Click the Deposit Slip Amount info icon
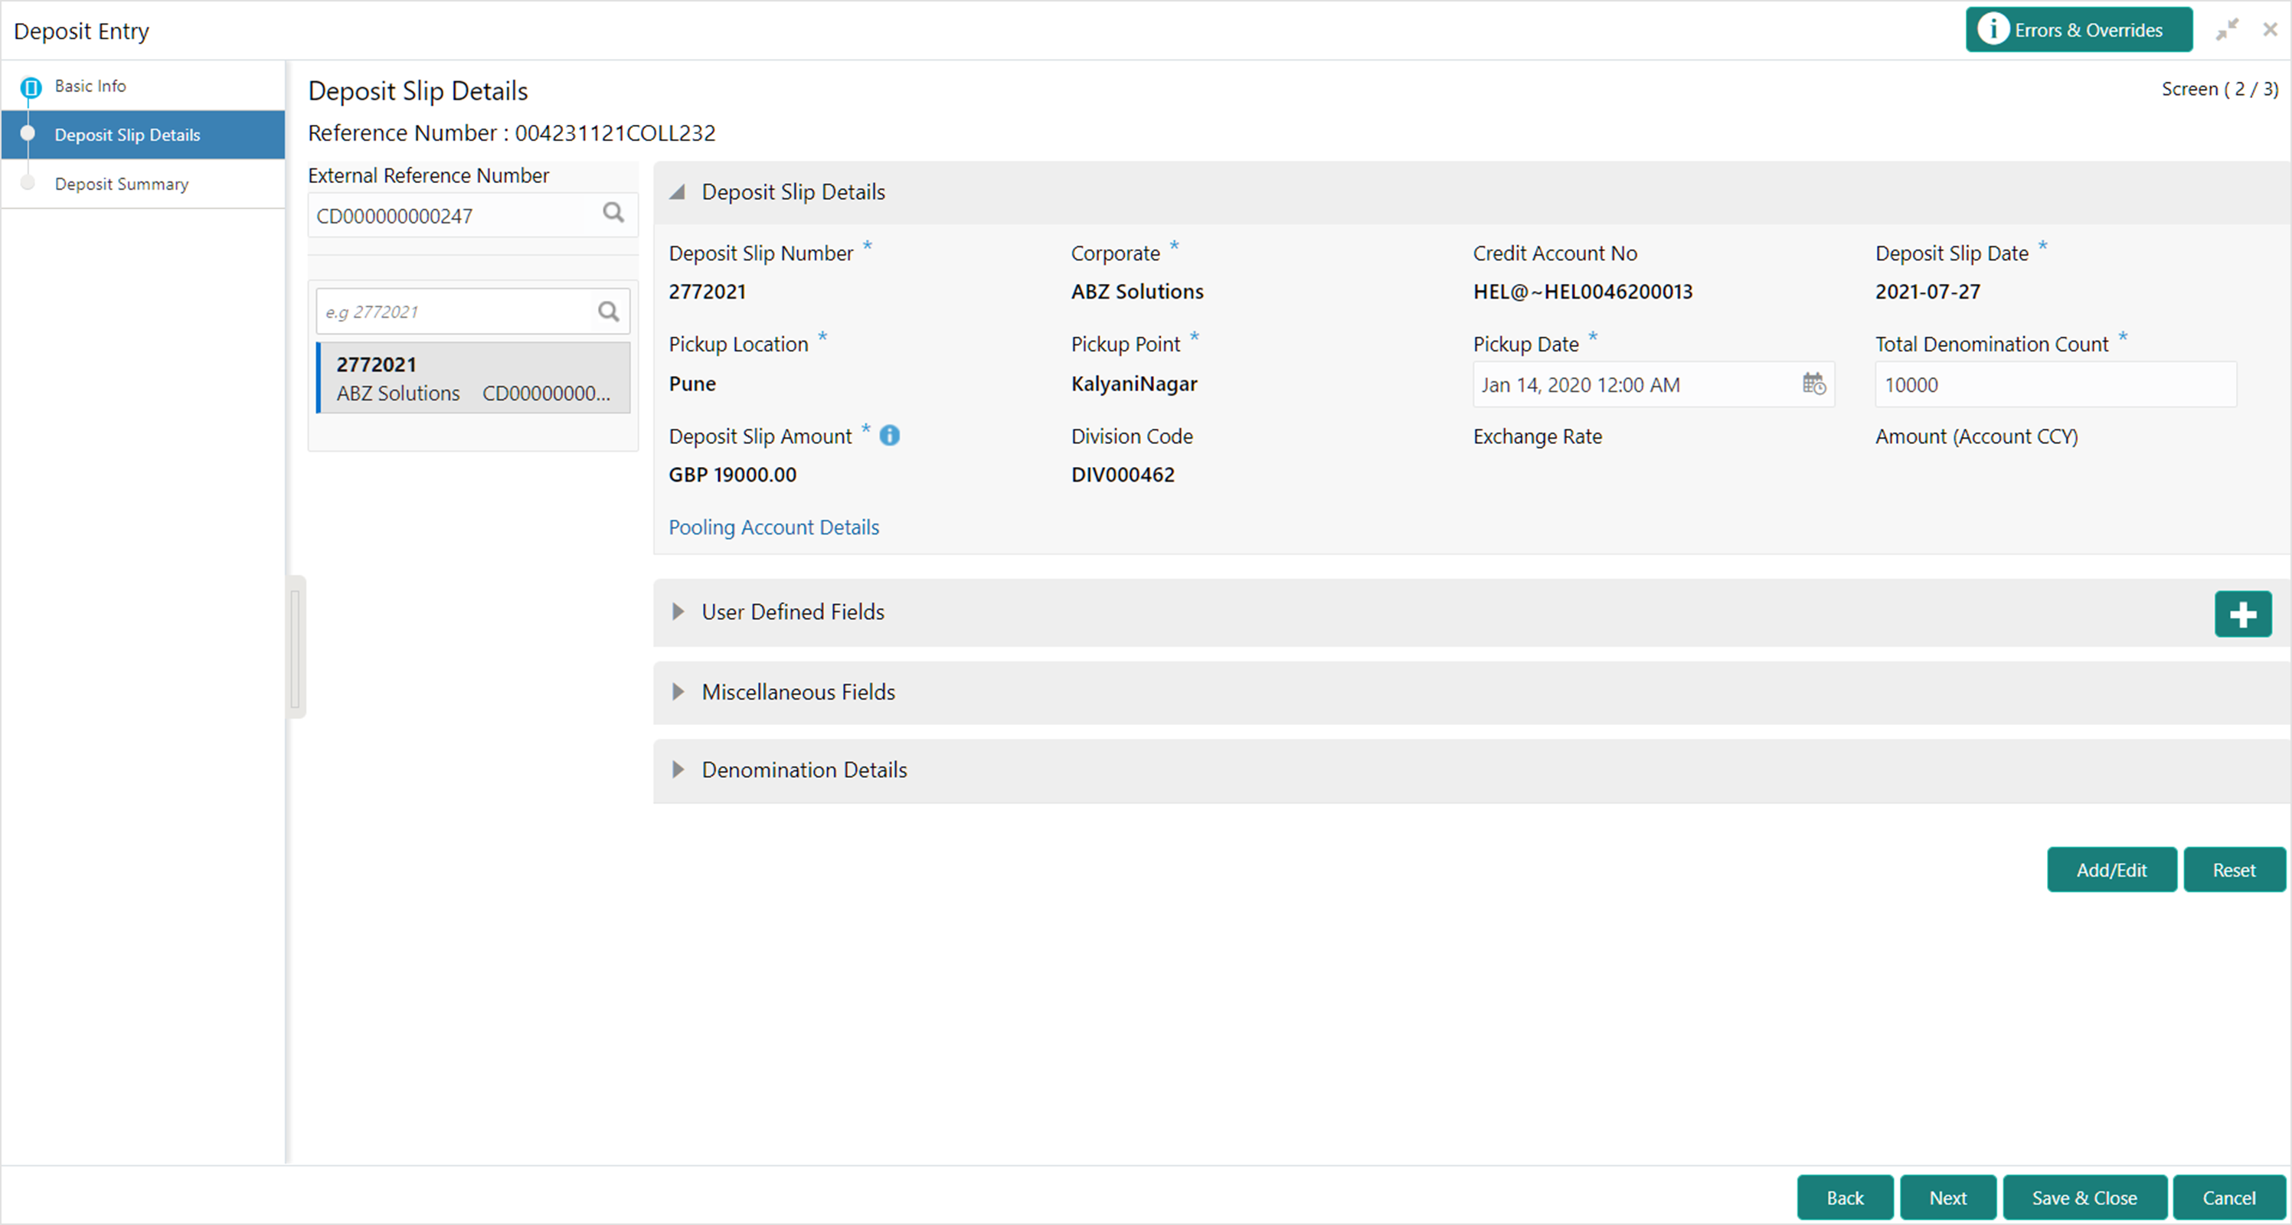2292x1225 pixels. pyautogui.click(x=890, y=436)
